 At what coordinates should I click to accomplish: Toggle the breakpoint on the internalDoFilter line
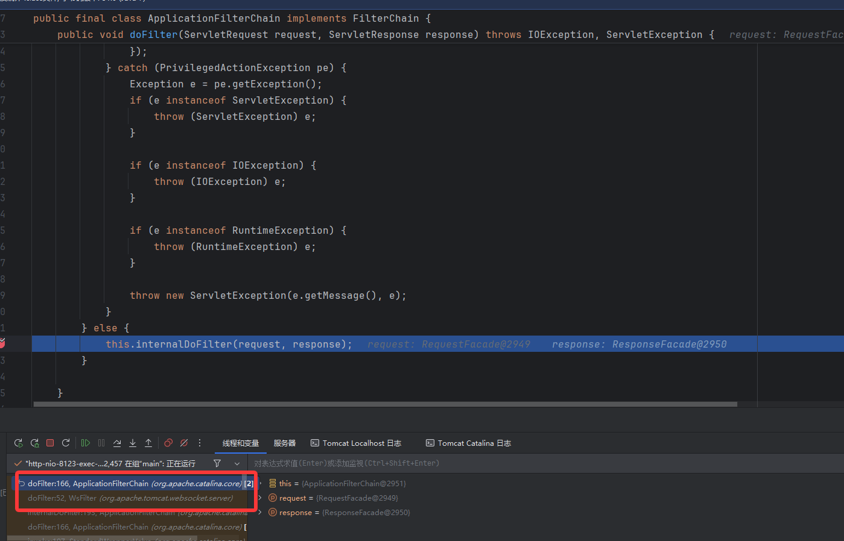2,343
